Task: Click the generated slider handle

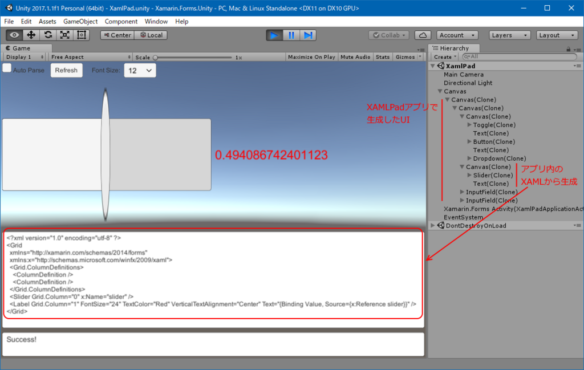Action: [106, 154]
